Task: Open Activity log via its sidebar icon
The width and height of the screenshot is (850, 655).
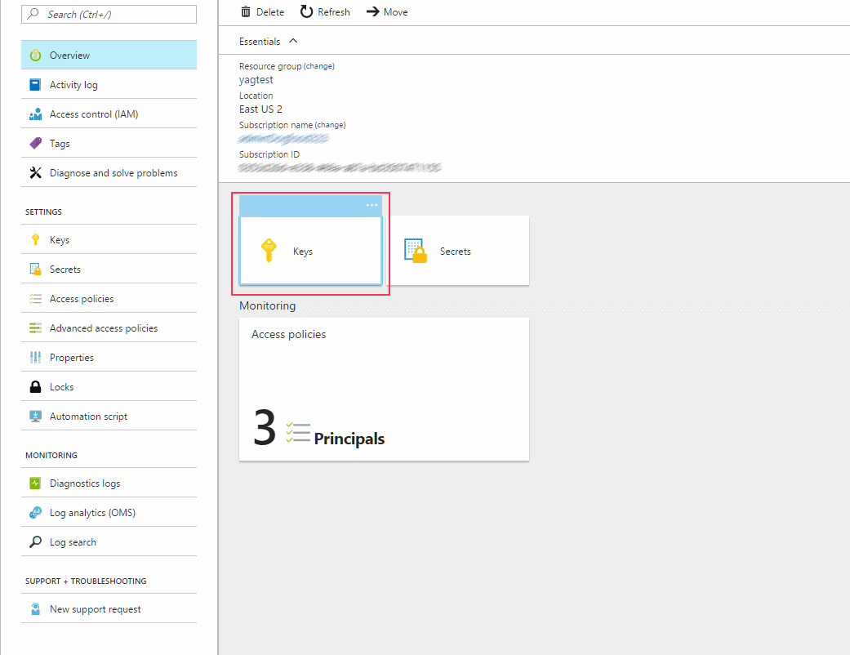Action: point(33,84)
